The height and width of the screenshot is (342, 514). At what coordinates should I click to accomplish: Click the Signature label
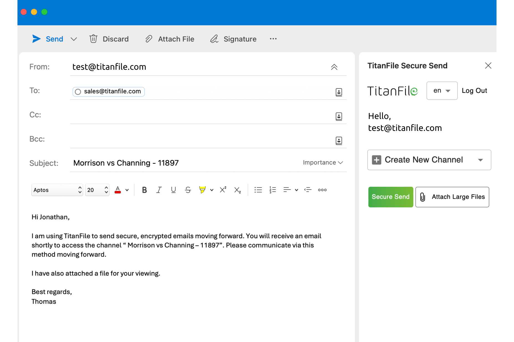[240, 39]
